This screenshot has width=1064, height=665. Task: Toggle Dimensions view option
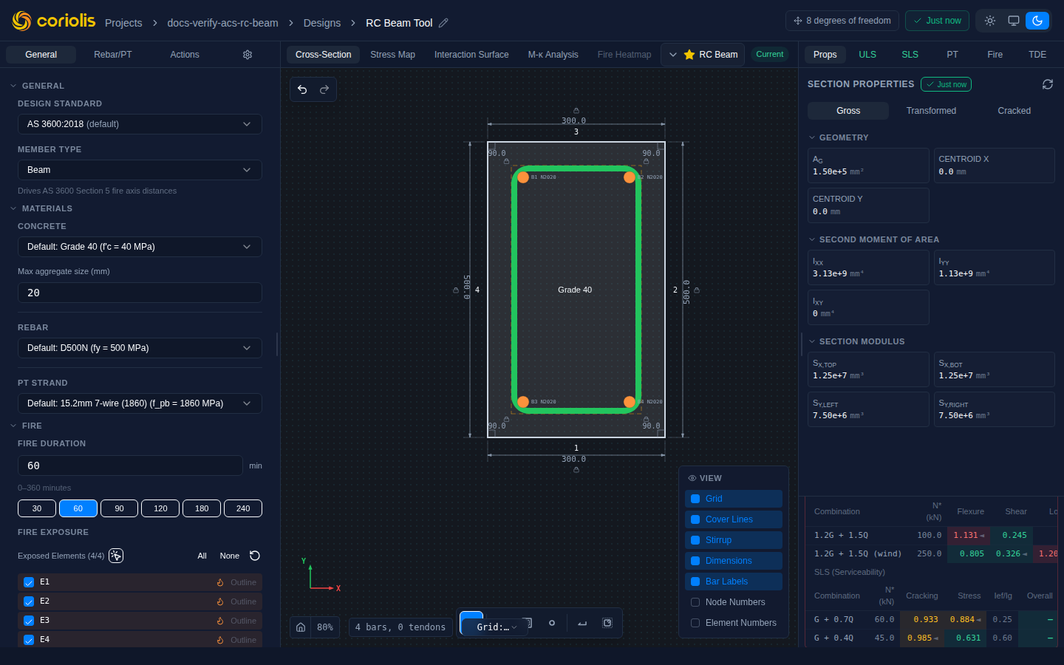pyautogui.click(x=734, y=561)
